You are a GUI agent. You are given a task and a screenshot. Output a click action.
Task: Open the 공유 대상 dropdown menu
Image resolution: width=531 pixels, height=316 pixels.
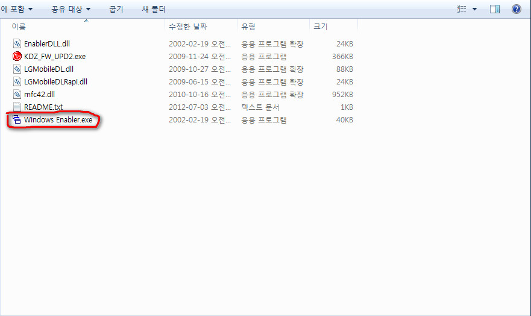coord(71,10)
